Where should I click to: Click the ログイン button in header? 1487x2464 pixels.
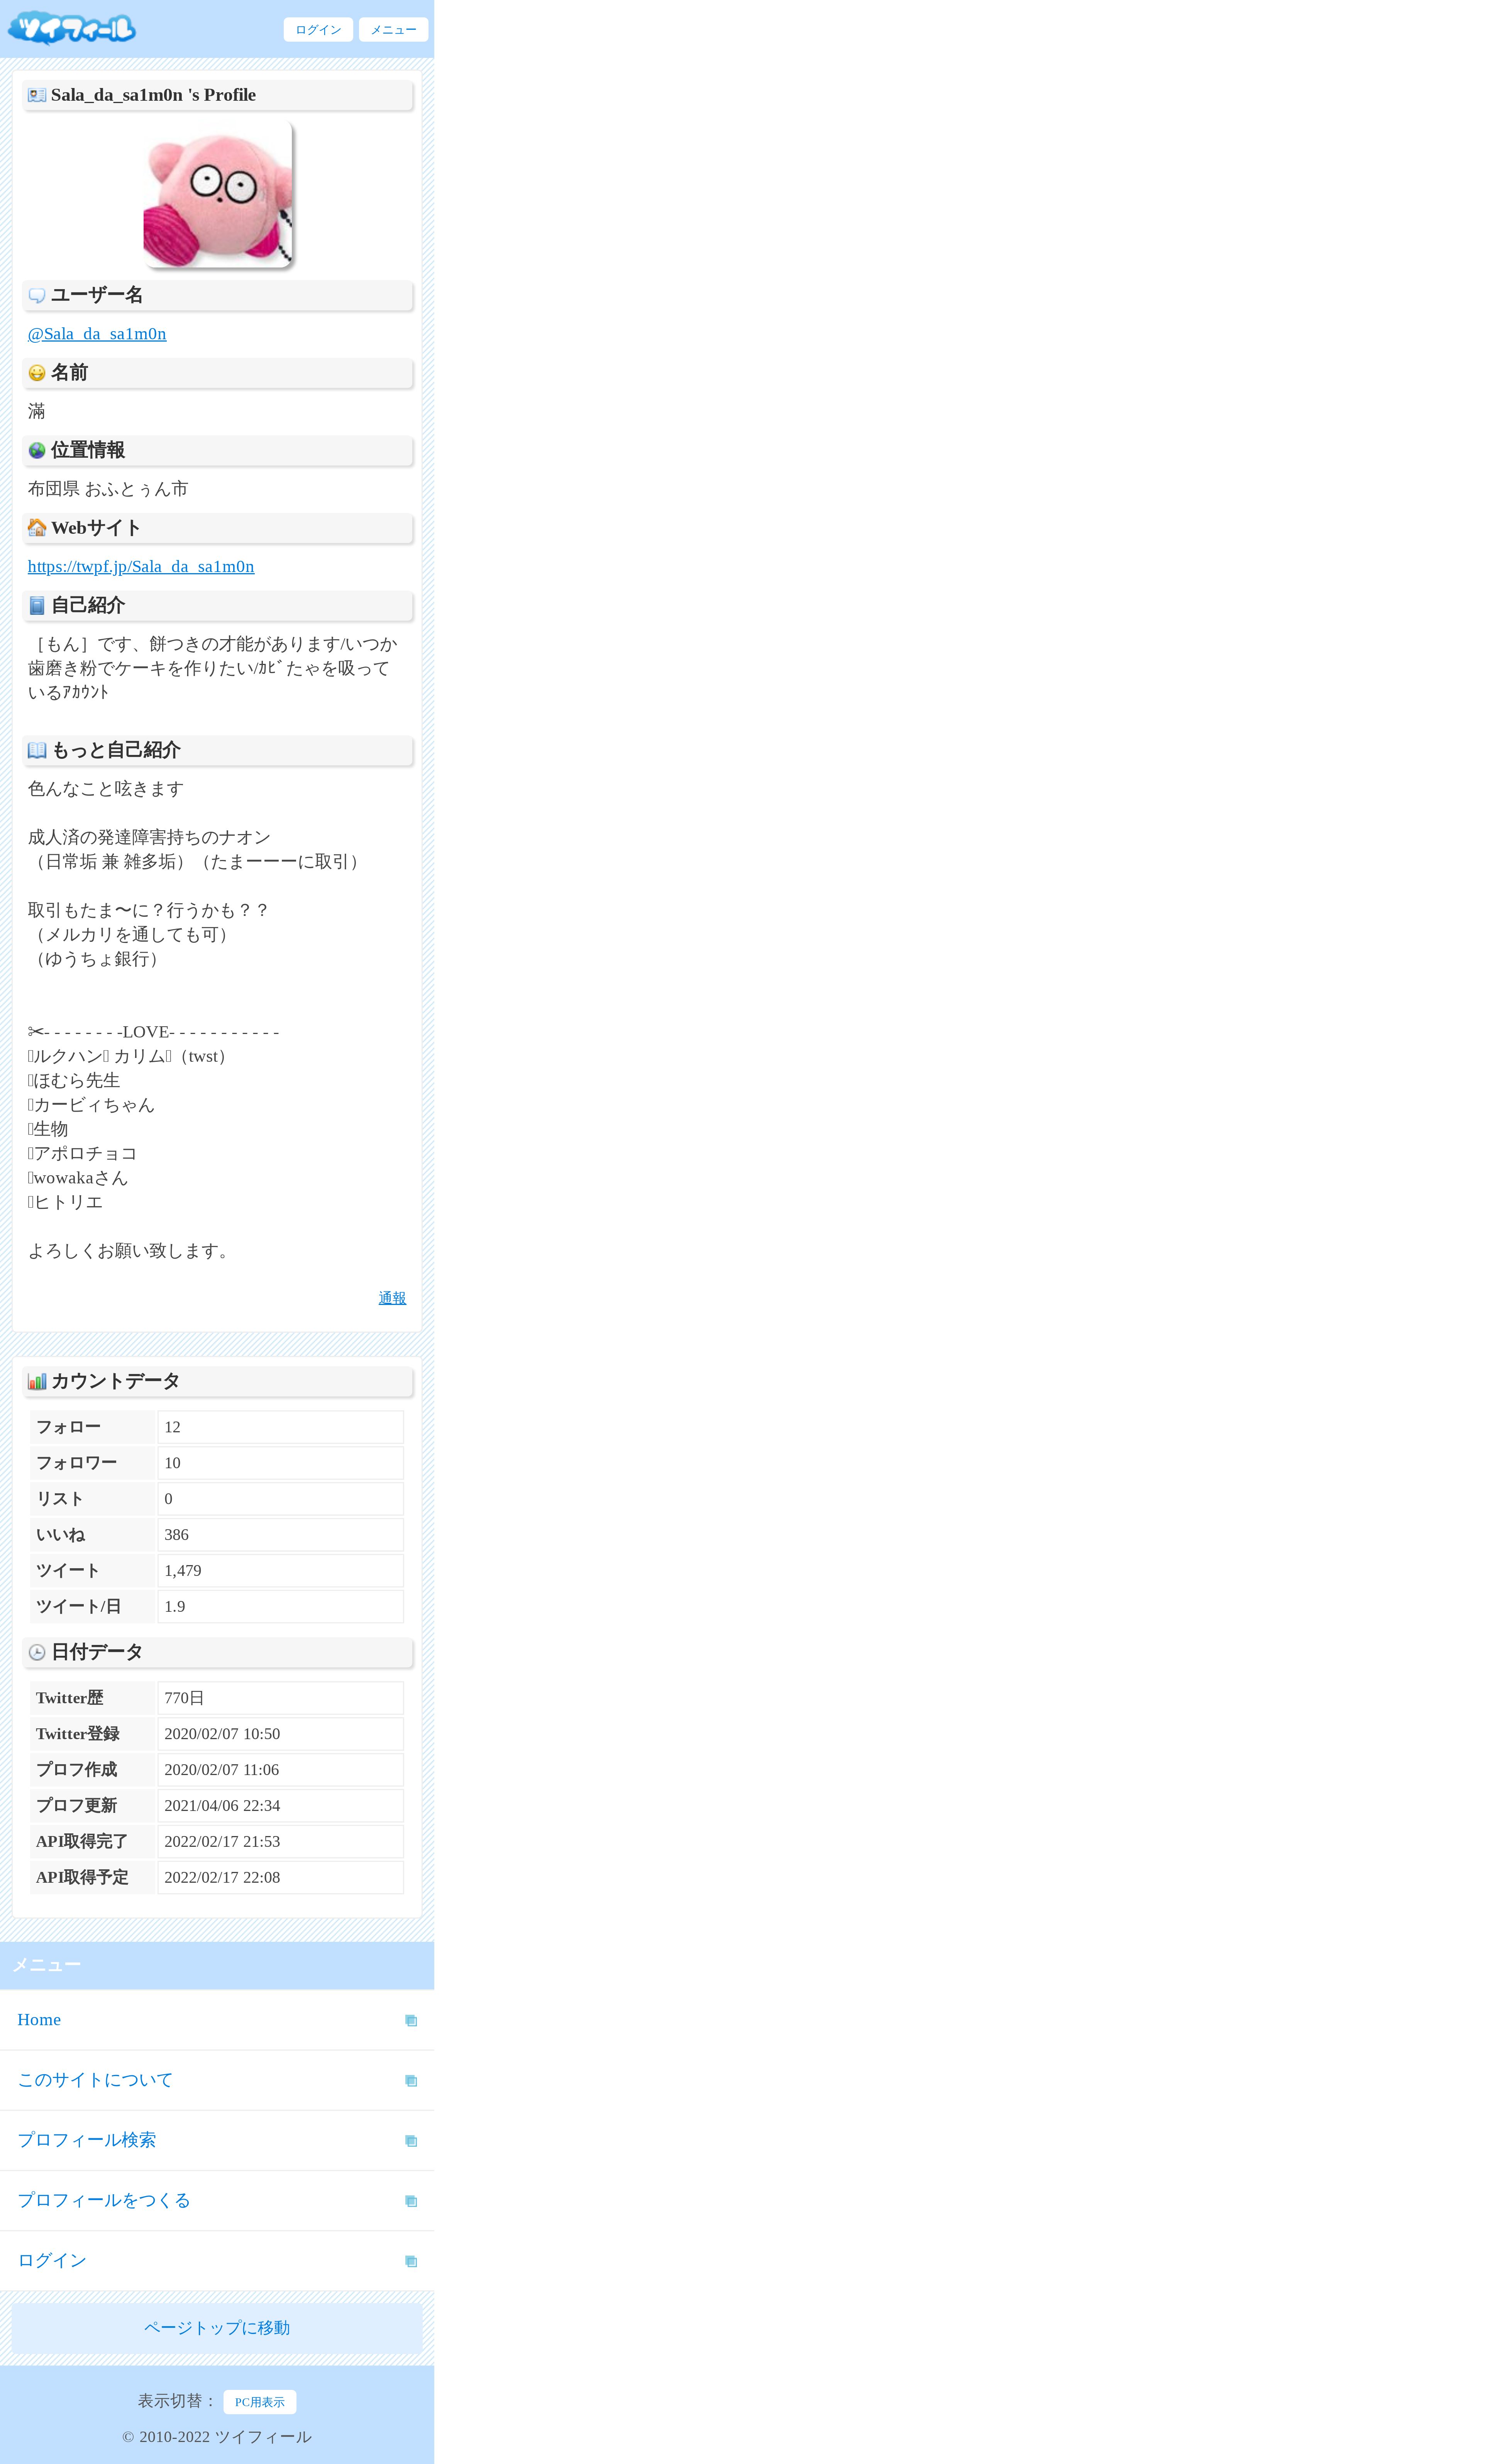(318, 30)
